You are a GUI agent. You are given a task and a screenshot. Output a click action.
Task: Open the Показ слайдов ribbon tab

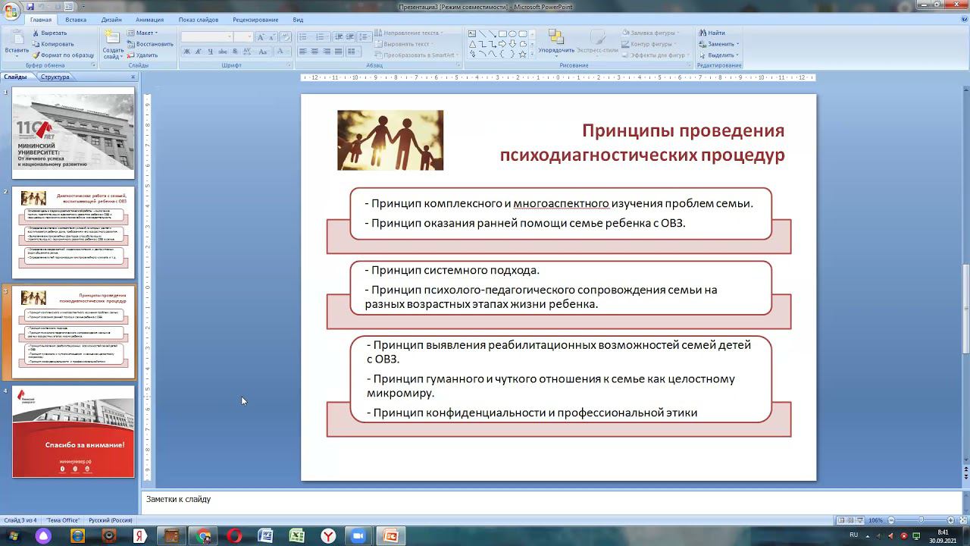click(x=199, y=20)
